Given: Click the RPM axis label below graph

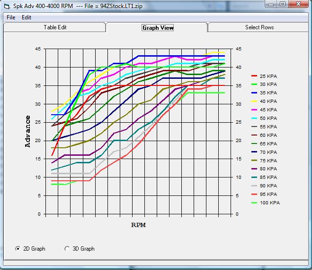Looking at the screenshot, I should [138, 225].
